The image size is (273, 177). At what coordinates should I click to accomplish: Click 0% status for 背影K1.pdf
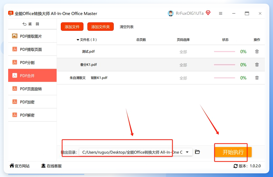click(x=243, y=78)
